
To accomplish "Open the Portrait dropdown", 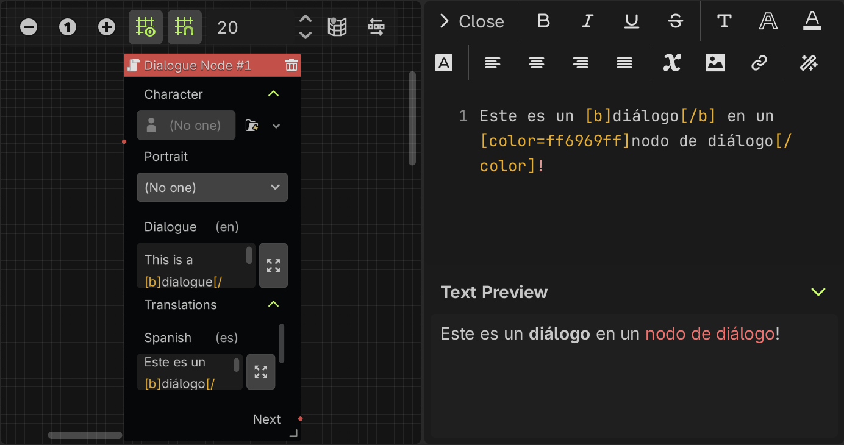I will coord(212,187).
